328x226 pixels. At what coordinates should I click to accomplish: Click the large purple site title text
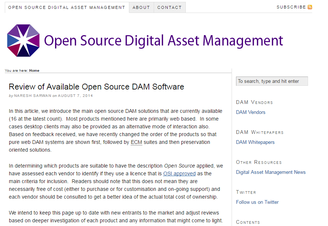(163, 41)
